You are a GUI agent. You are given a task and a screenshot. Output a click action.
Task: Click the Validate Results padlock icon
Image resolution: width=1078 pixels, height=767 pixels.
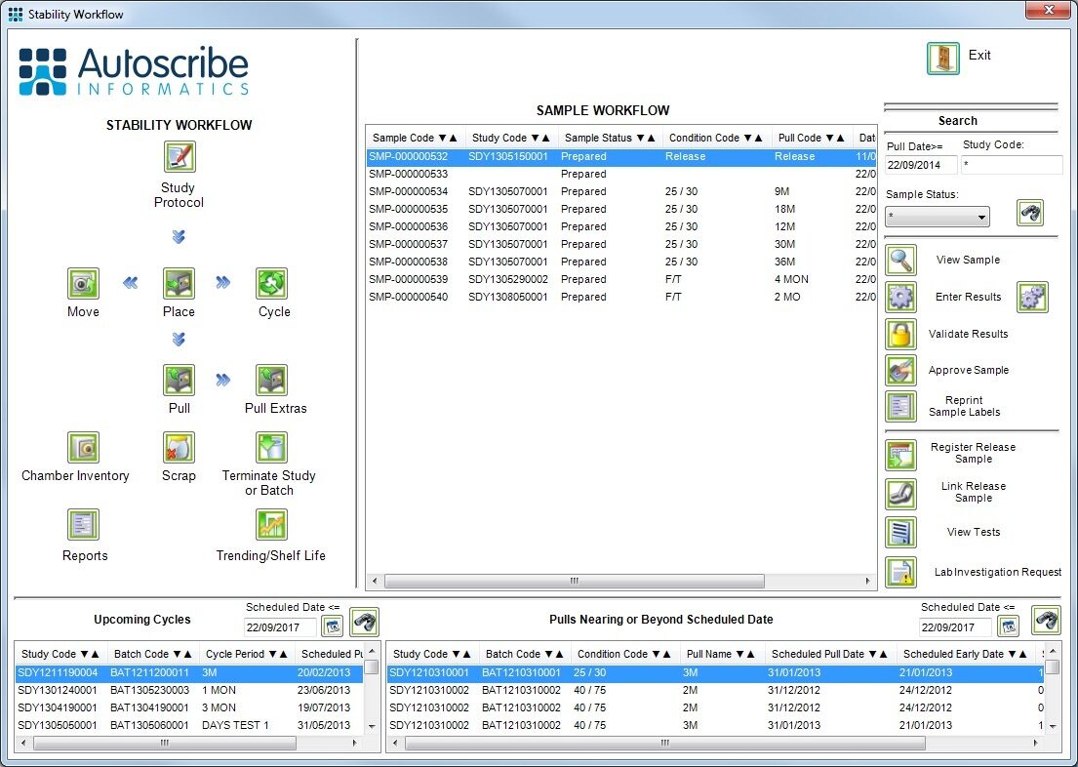(x=899, y=334)
